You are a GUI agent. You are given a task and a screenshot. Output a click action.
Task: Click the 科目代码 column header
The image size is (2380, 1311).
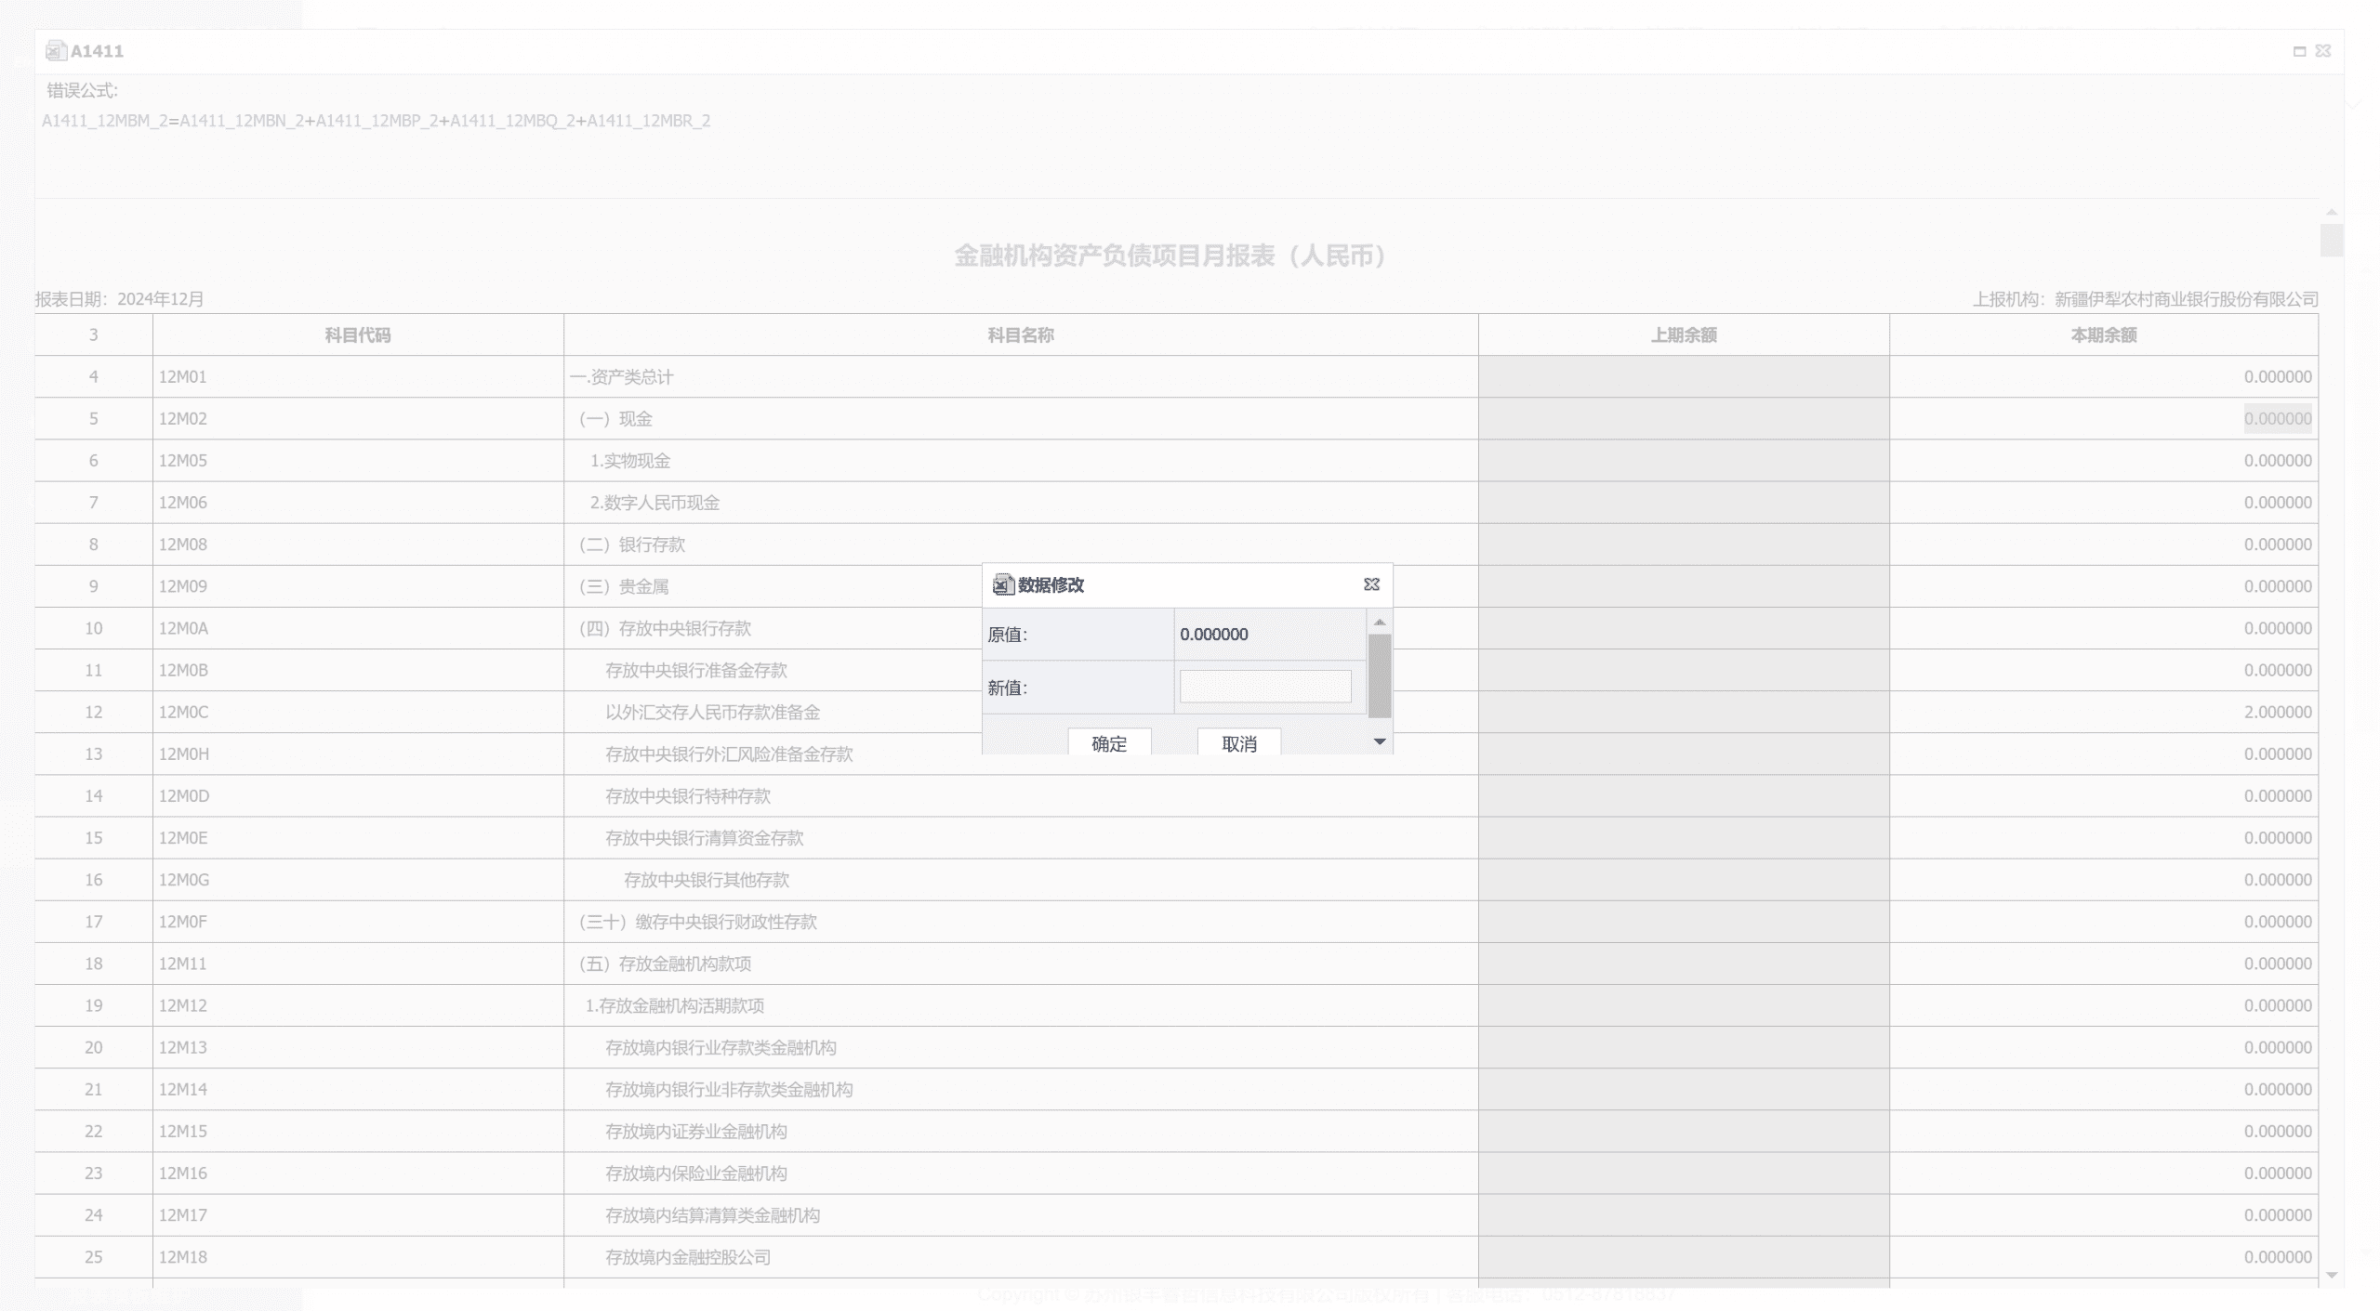click(358, 335)
